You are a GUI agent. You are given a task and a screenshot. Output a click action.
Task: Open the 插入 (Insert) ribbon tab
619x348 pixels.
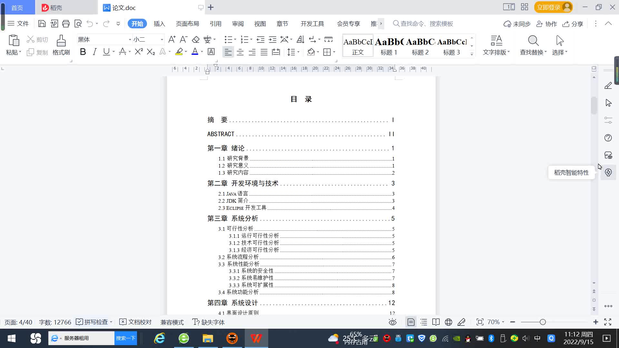tap(159, 24)
